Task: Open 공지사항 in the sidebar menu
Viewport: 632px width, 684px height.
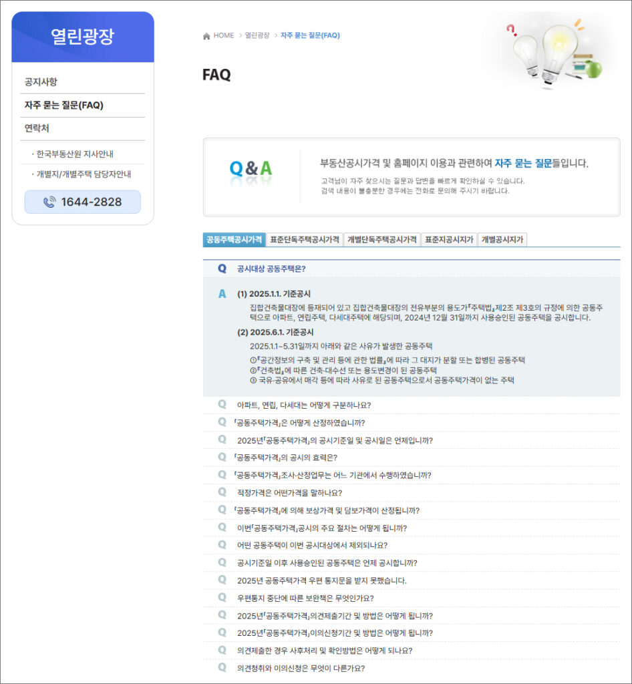Action: tap(41, 82)
